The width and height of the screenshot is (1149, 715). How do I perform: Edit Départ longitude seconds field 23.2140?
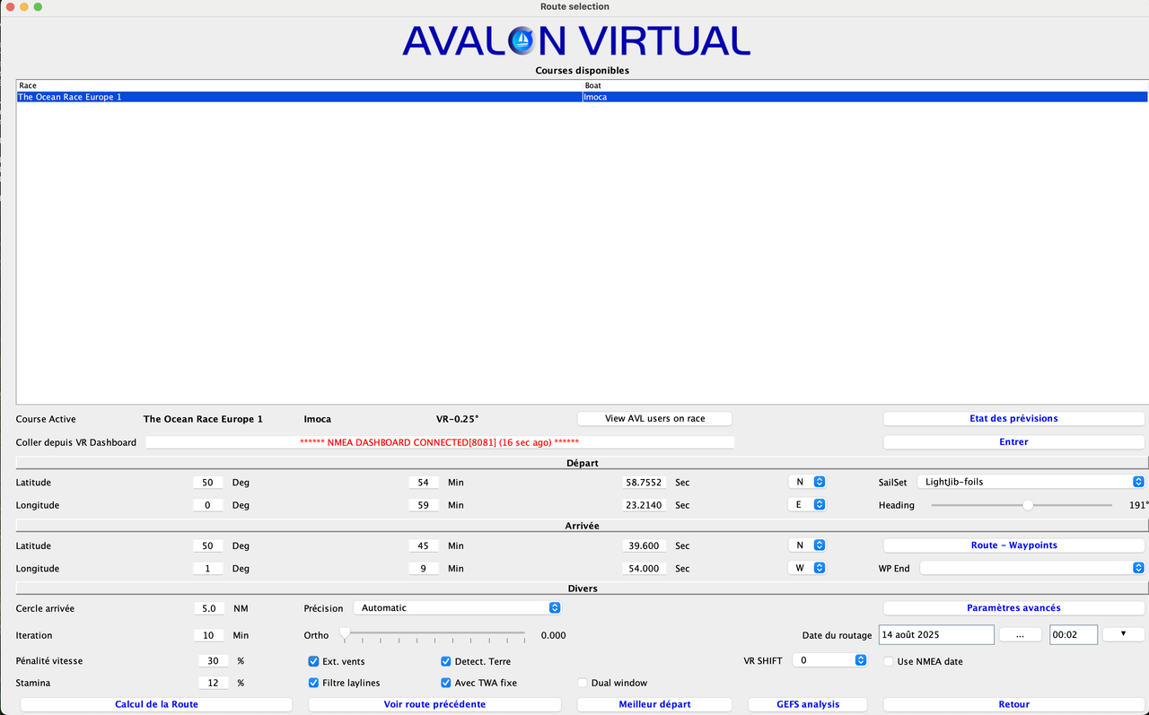645,506
